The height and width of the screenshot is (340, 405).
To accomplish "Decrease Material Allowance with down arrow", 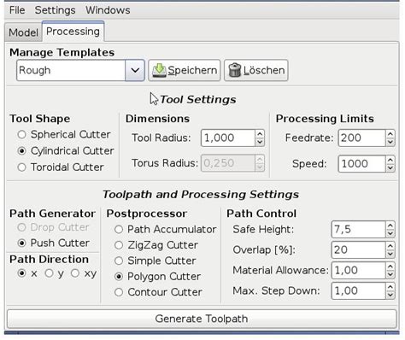I will point(390,275).
